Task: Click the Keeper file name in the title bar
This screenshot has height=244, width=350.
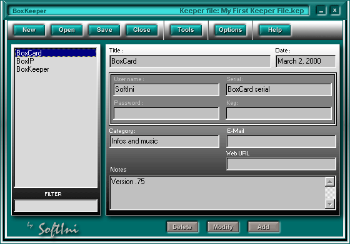Action: click(241, 11)
